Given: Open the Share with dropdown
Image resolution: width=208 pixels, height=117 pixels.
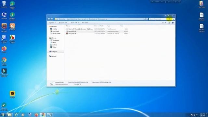Looking at the screenshot, I should (75, 23).
